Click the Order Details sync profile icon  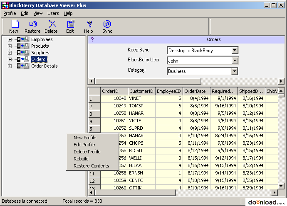[x=23, y=66]
